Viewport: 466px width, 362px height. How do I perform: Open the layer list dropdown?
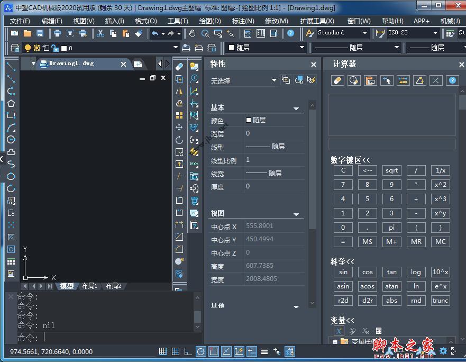(175, 48)
